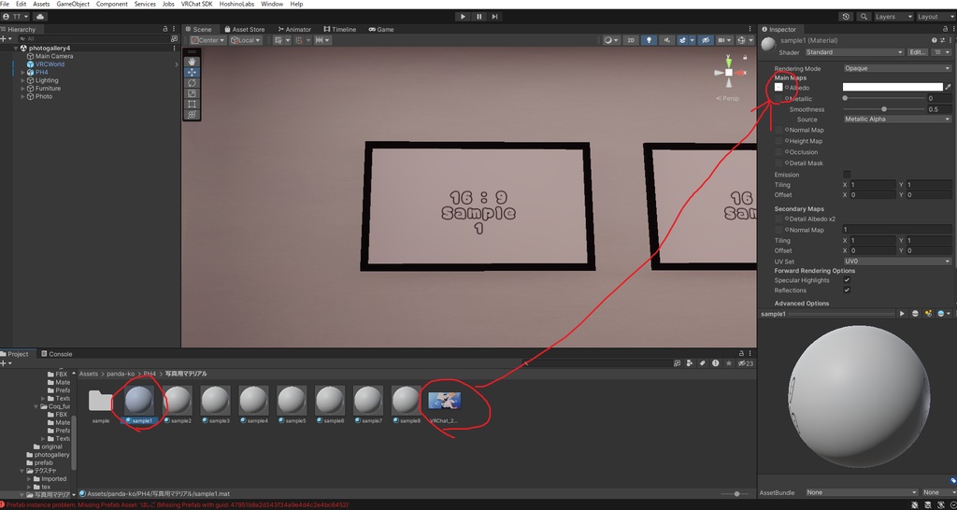This screenshot has width=957, height=510.
Task: Click the global search magnifier icon
Action: [x=864, y=17]
